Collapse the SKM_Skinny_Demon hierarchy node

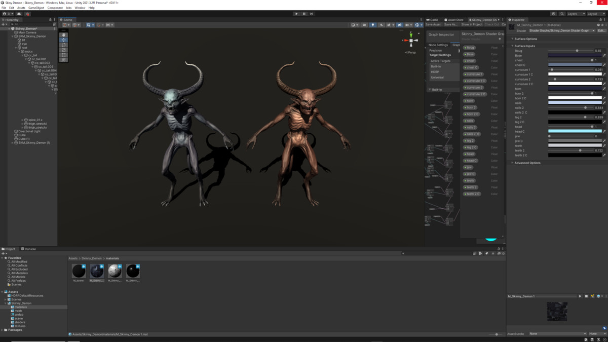point(13,36)
